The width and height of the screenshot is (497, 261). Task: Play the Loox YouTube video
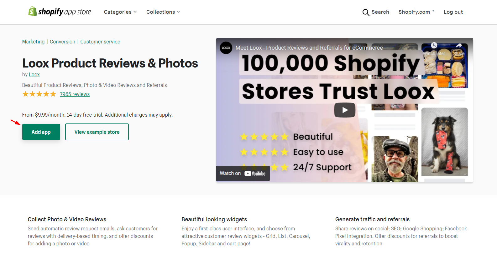point(345,110)
